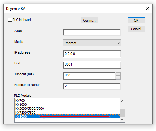
Task: Close the Keyence KV dialog
Action: click(x=148, y=8)
